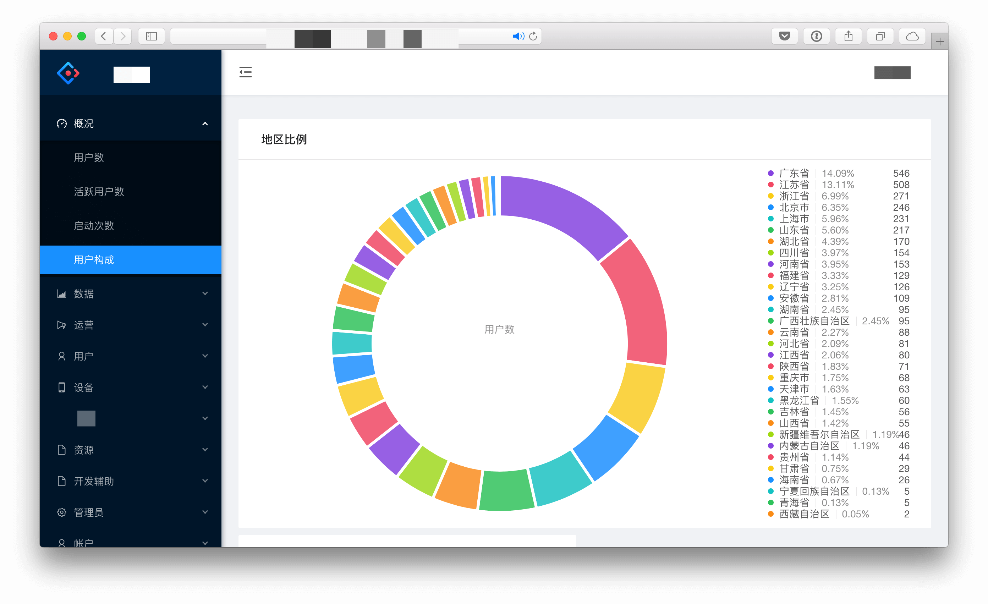Click the chart icon beside 数据
Image resolution: width=988 pixels, height=604 pixels.
tap(62, 294)
